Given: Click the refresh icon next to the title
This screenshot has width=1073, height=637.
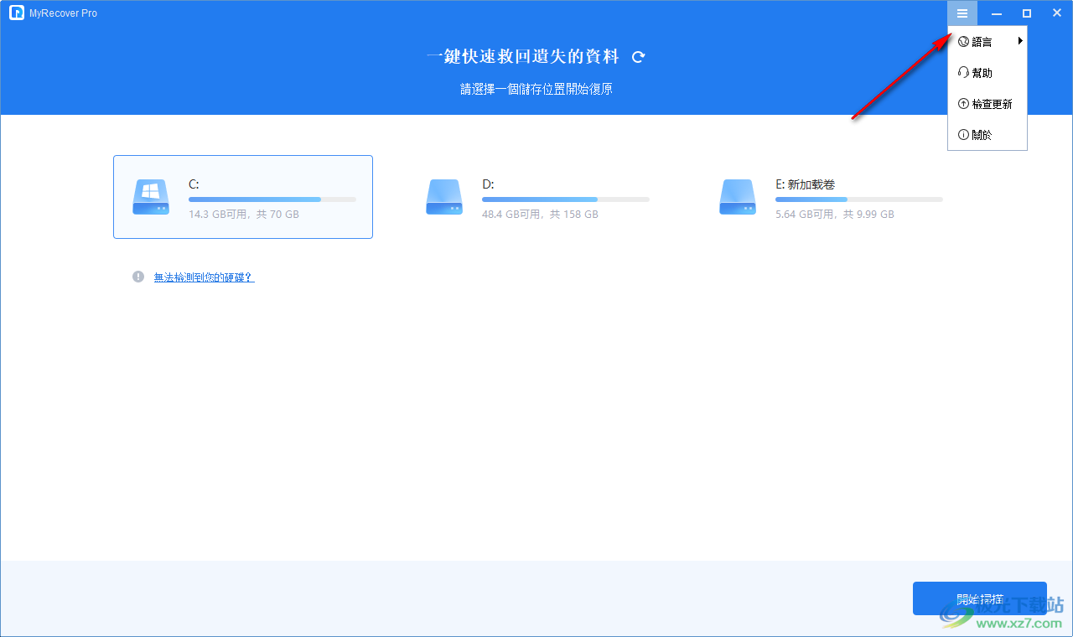Looking at the screenshot, I should tap(638, 57).
